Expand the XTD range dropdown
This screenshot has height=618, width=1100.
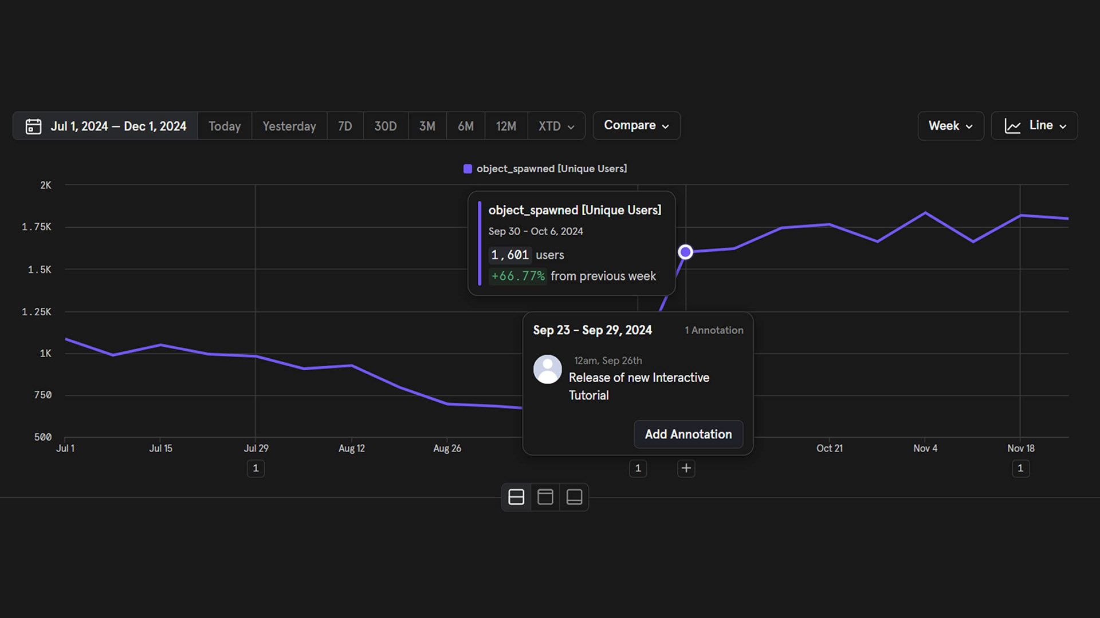pyautogui.click(x=556, y=126)
